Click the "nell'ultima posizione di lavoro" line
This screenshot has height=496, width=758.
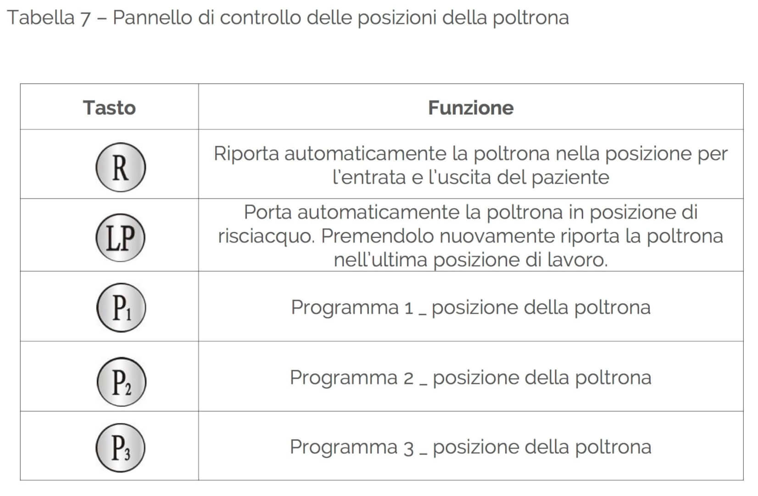click(x=470, y=260)
